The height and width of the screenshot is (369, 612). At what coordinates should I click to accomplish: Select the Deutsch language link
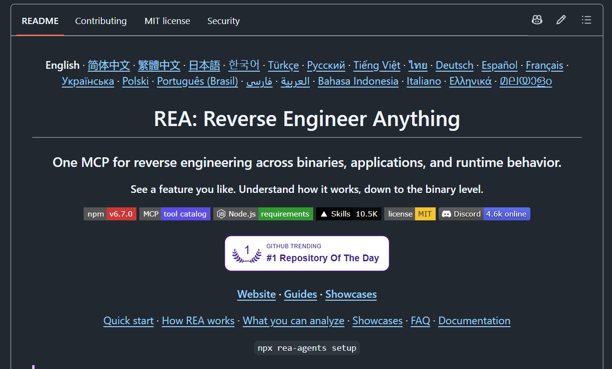point(454,65)
